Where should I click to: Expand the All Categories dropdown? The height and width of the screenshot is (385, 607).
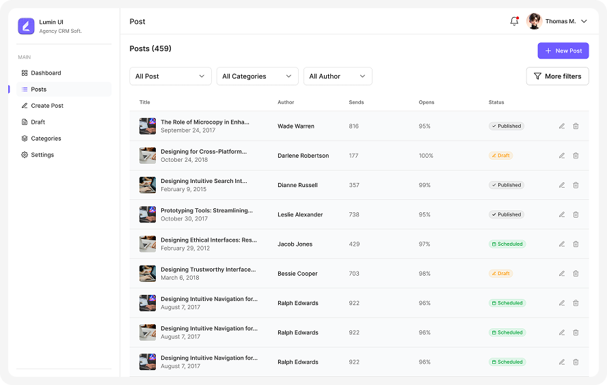click(x=257, y=76)
